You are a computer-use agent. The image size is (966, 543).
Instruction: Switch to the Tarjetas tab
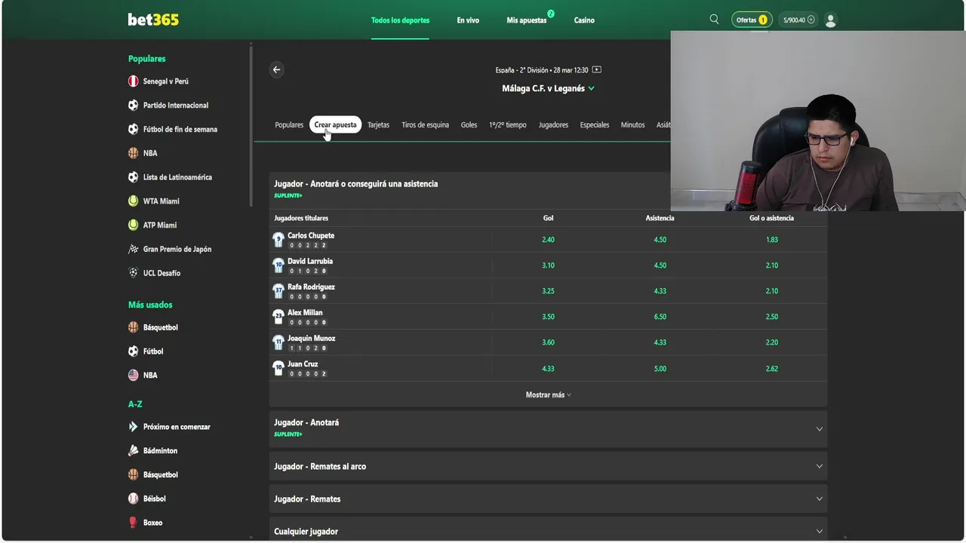point(378,125)
